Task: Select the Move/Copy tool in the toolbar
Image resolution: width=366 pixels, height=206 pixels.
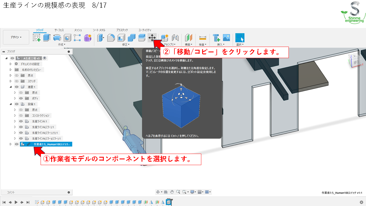Action: coord(152,37)
